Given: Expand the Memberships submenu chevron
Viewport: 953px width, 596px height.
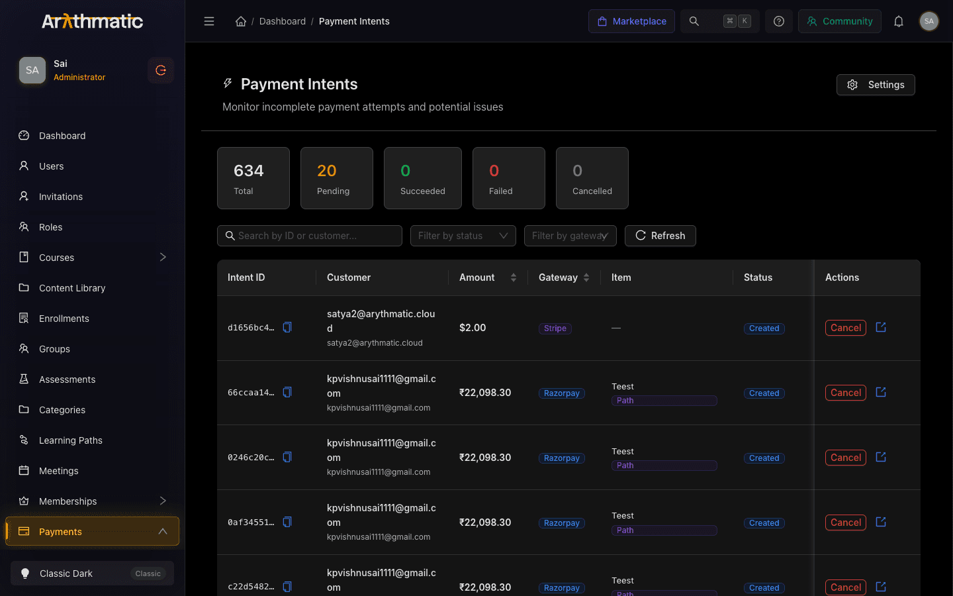Looking at the screenshot, I should tap(163, 501).
